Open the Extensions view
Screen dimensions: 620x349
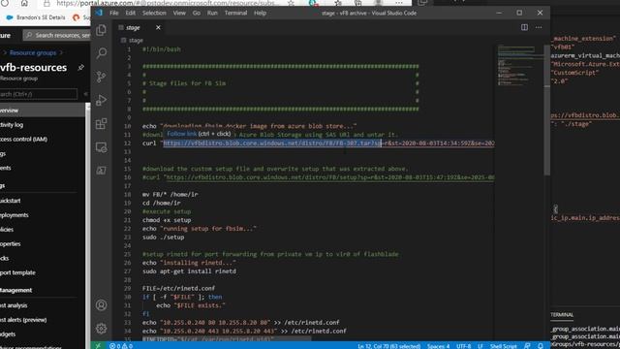(x=101, y=124)
